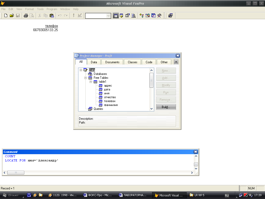Open the Edit menu
The width and height of the screenshot is (265, 199).
(11, 9)
